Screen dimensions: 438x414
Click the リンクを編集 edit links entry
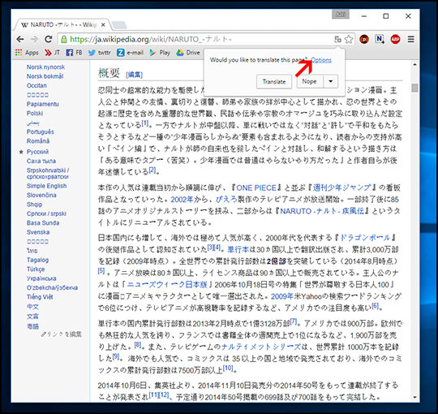point(62,334)
